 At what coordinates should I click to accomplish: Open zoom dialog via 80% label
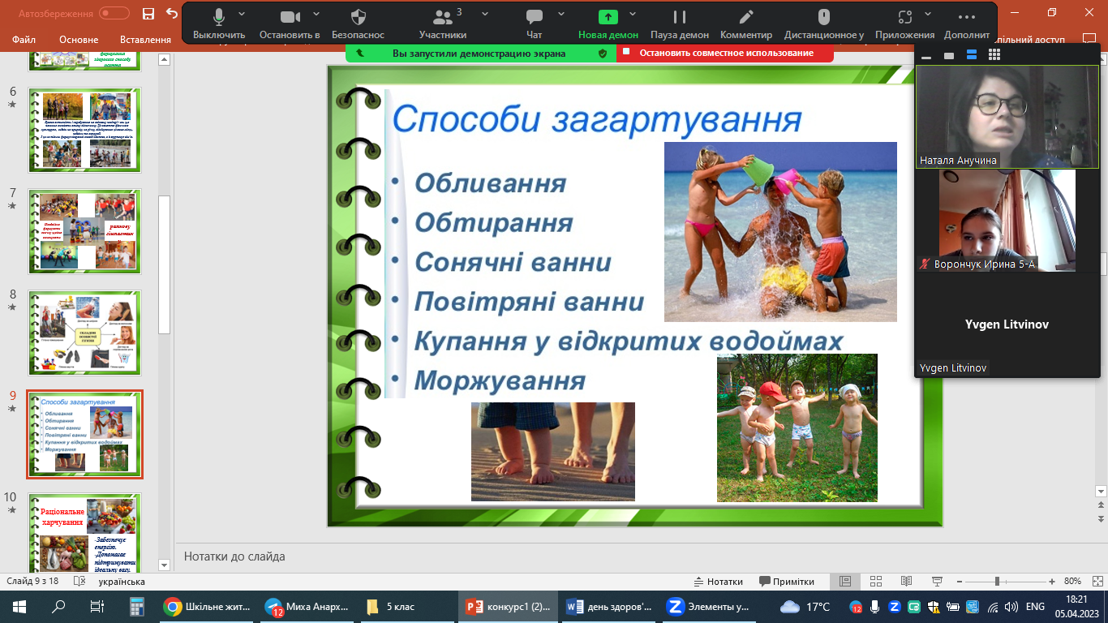click(x=1072, y=582)
